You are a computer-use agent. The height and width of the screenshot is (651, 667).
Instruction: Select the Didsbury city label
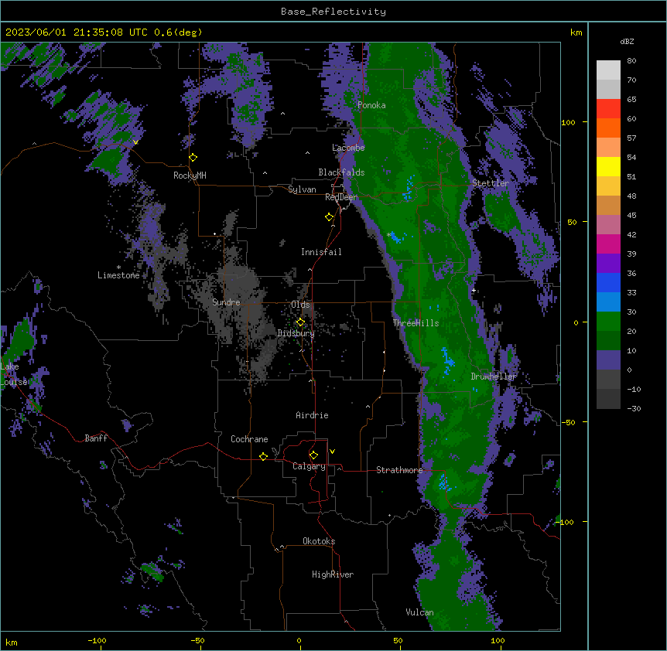pyautogui.click(x=296, y=333)
